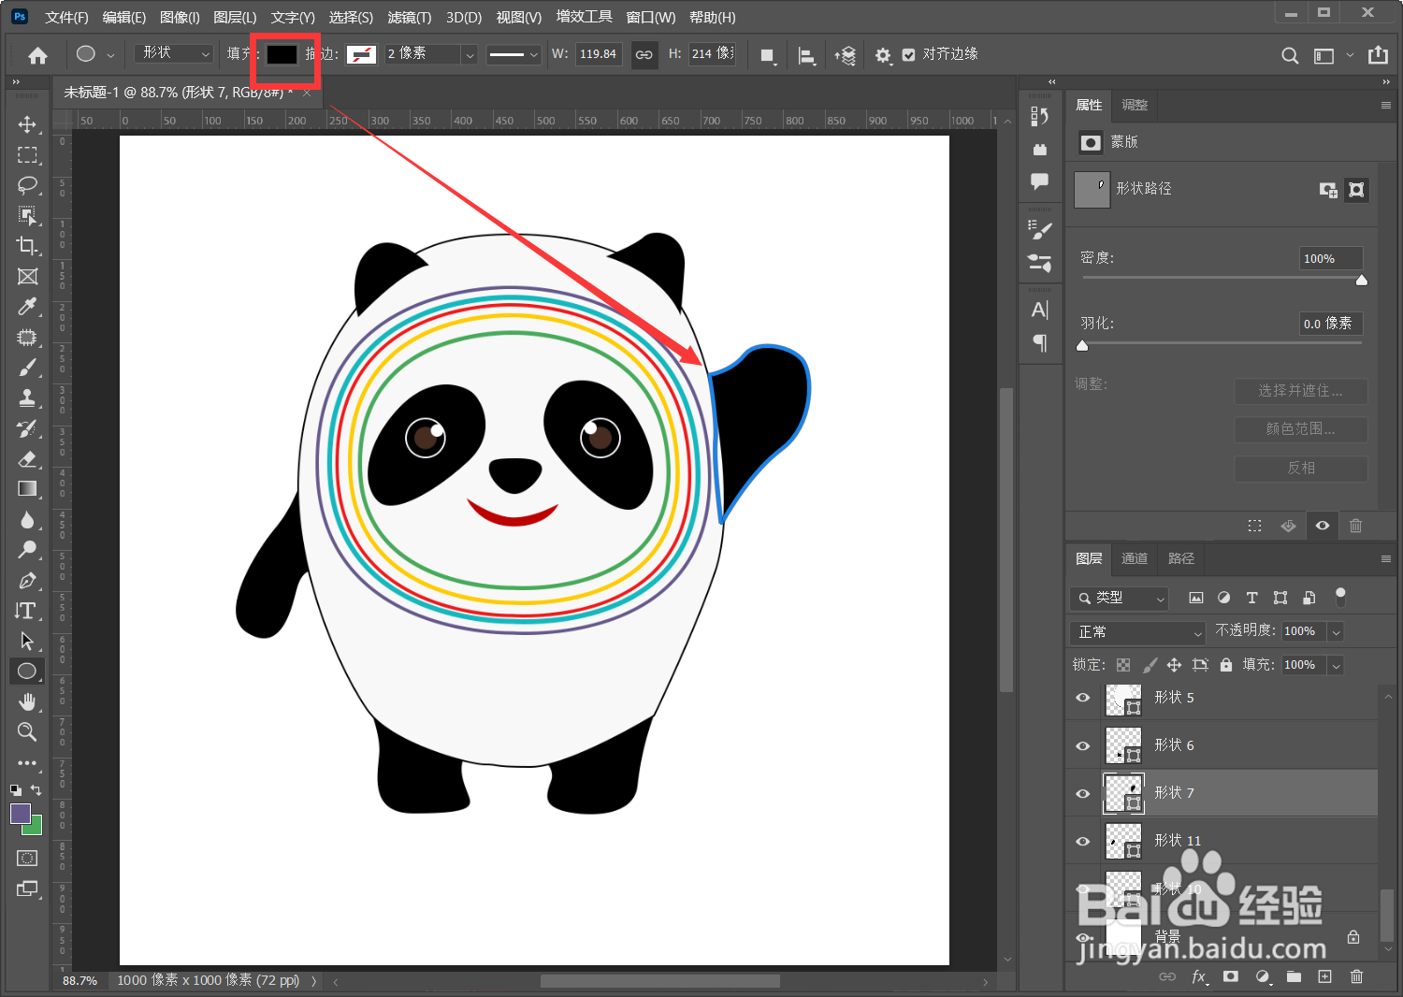Select the History Brush tool
1403x997 pixels.
[x=27, y=428]
